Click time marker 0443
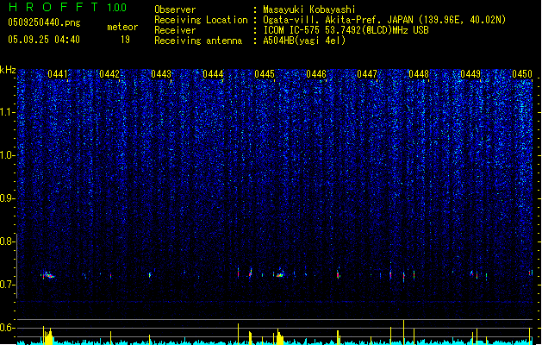The width and height of the screenshot is (542, 345). (x=161, y=74)
